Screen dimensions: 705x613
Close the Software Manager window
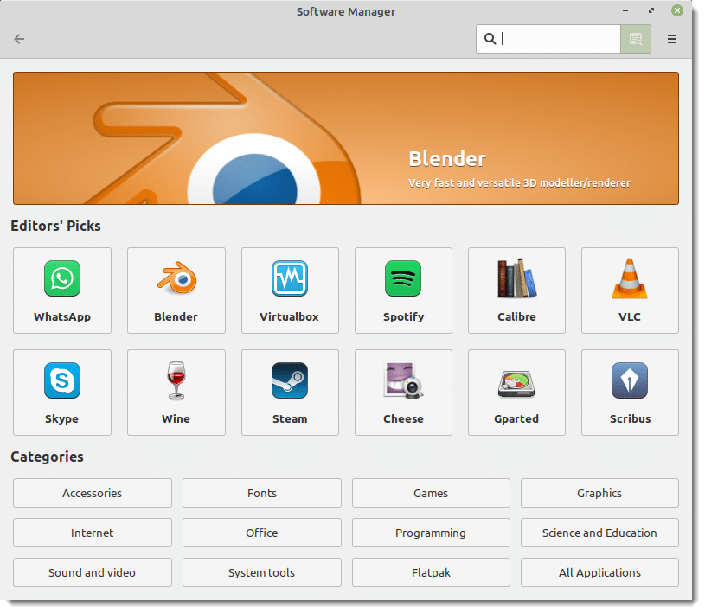coord(677,10)
